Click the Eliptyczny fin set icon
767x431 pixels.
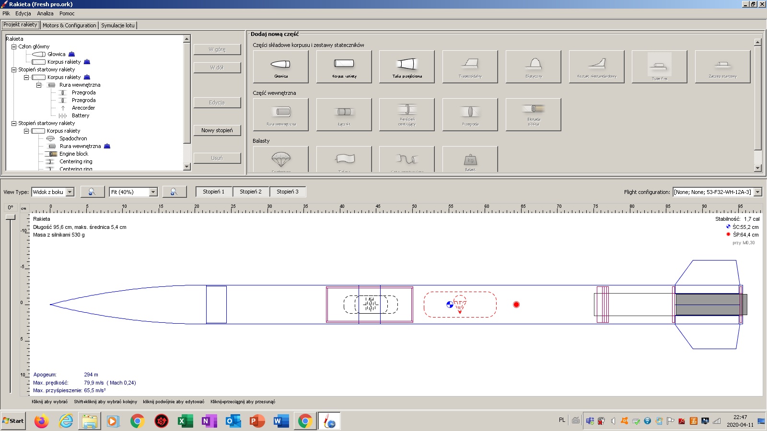pyautogui.click(x=533, y=67)
